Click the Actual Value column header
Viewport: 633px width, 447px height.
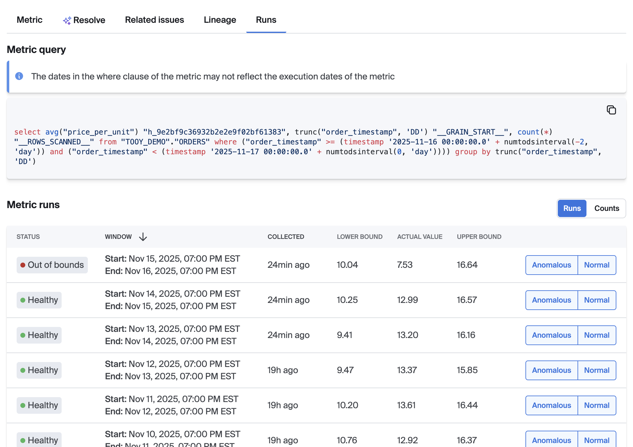pyautogui.click(x=419, y=237)
